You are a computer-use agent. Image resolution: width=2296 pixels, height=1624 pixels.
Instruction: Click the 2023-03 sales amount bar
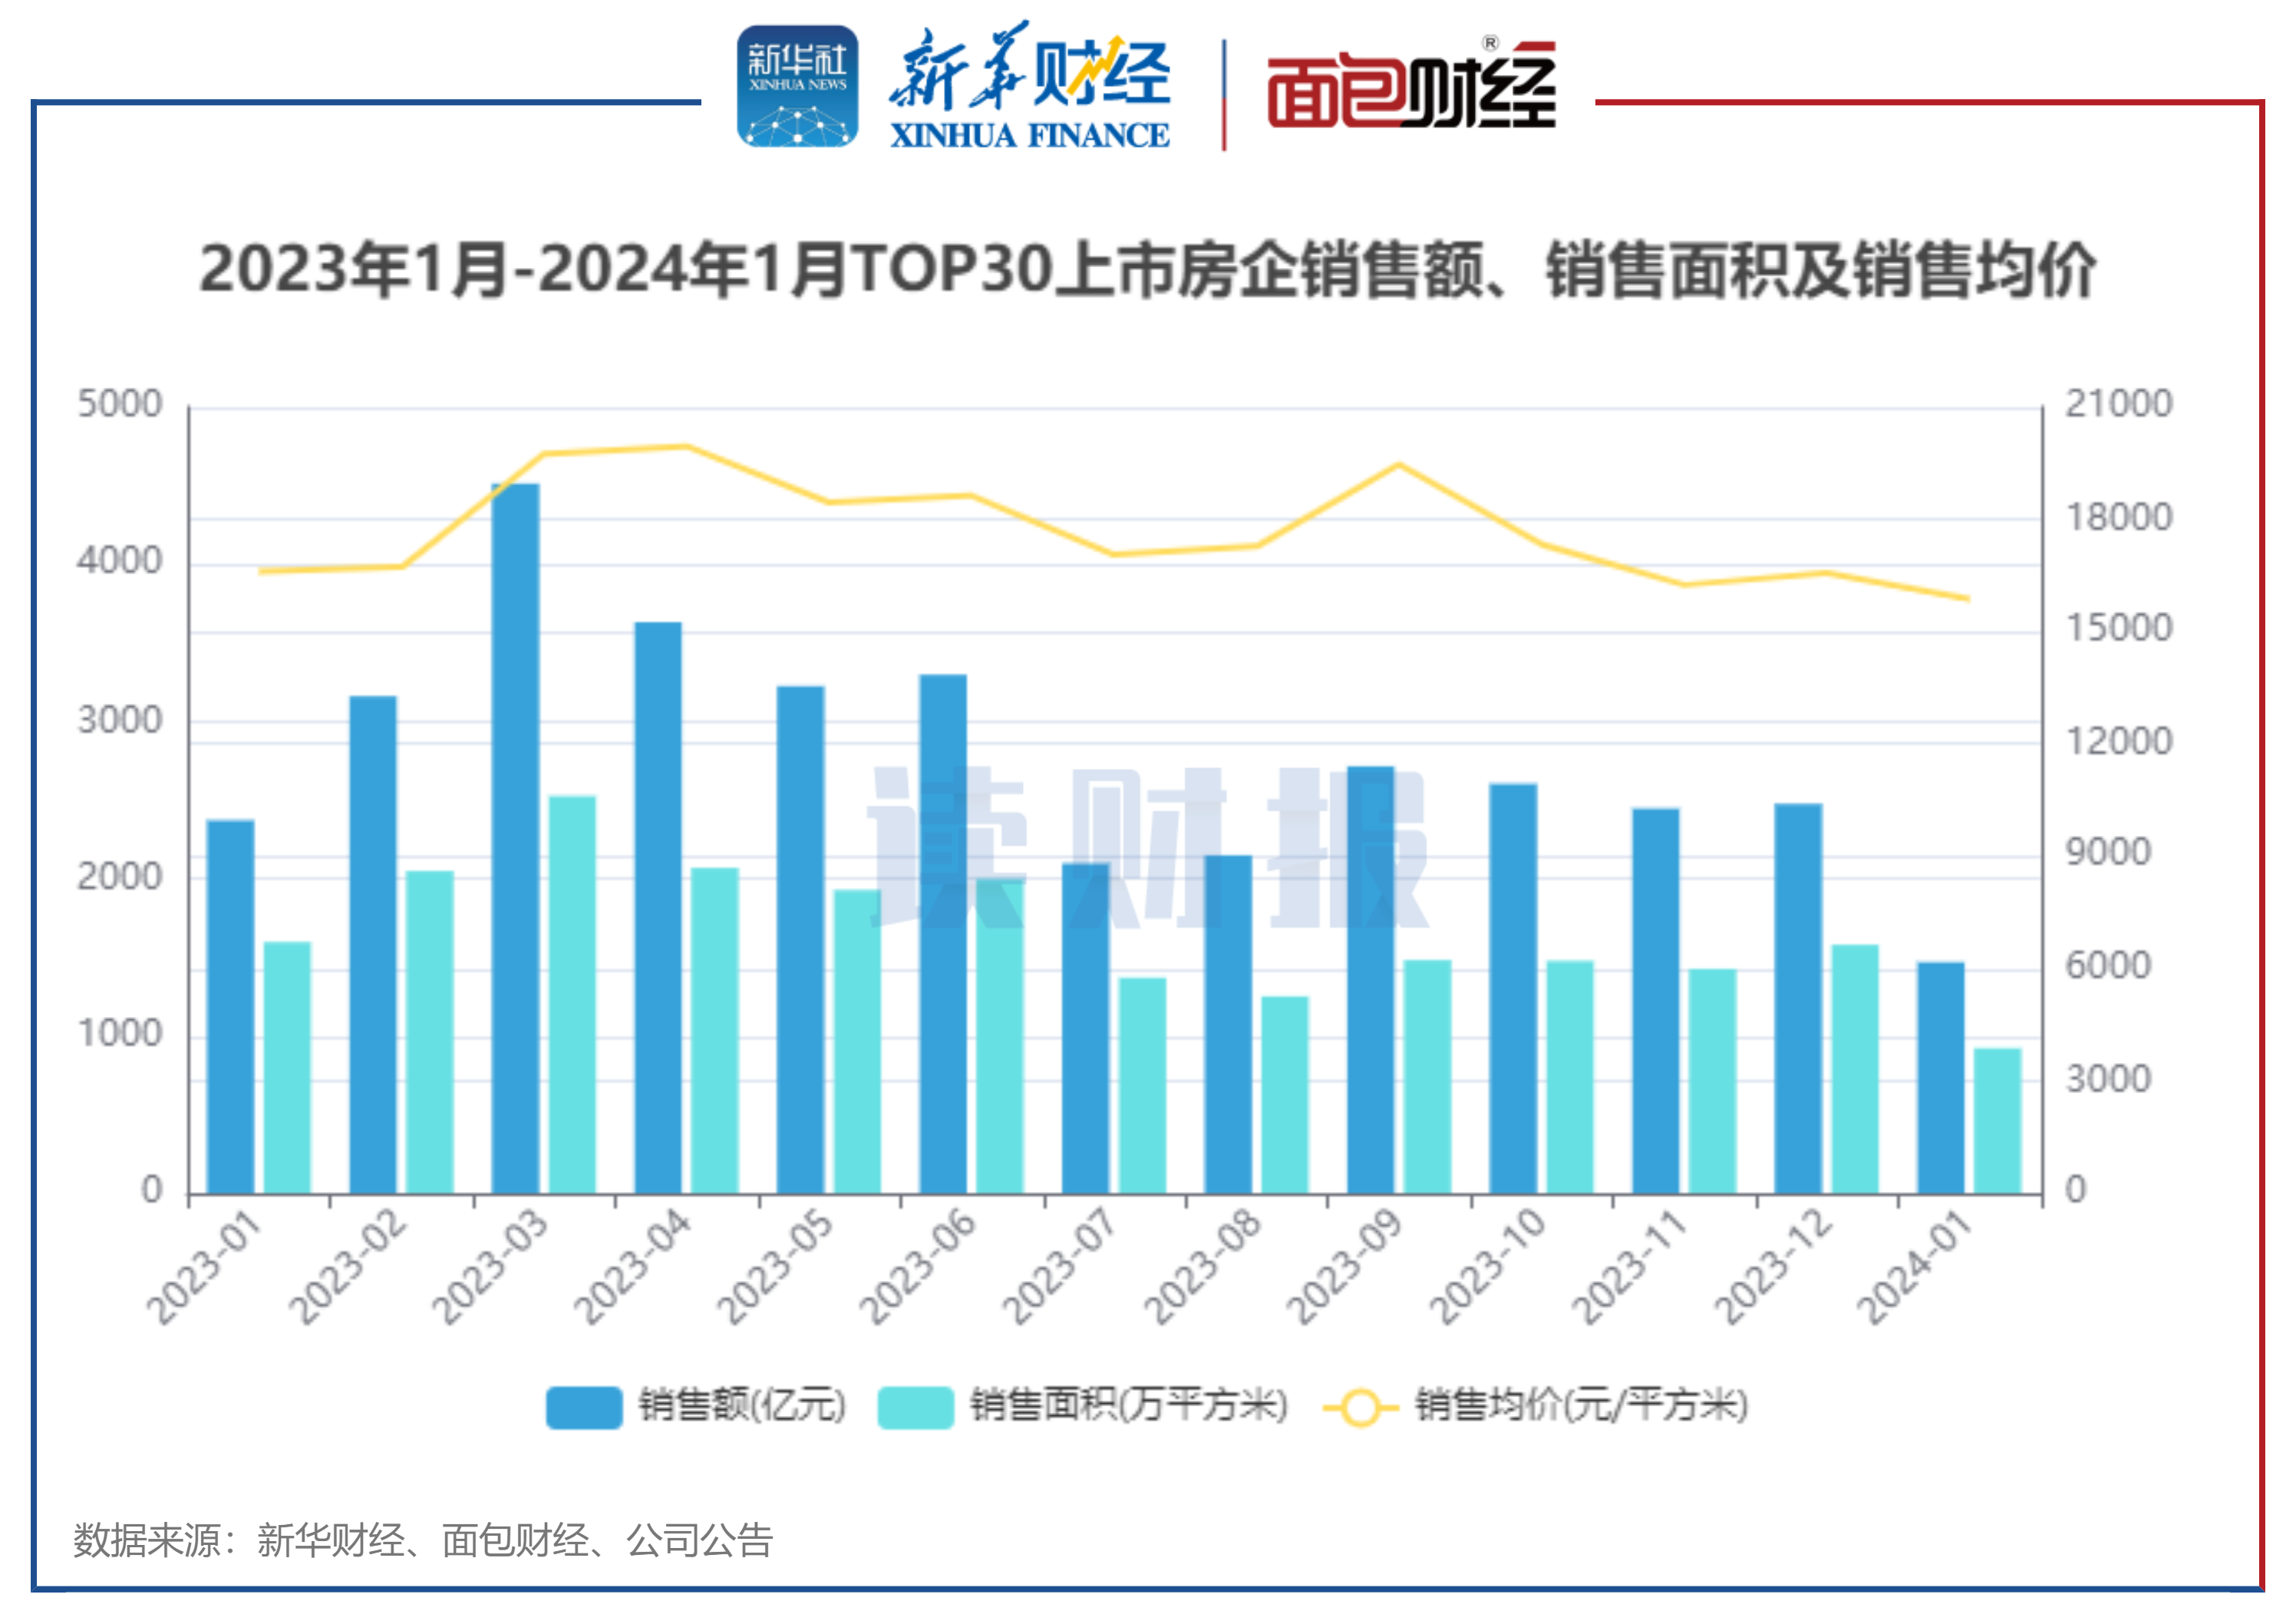click(515, 838)
